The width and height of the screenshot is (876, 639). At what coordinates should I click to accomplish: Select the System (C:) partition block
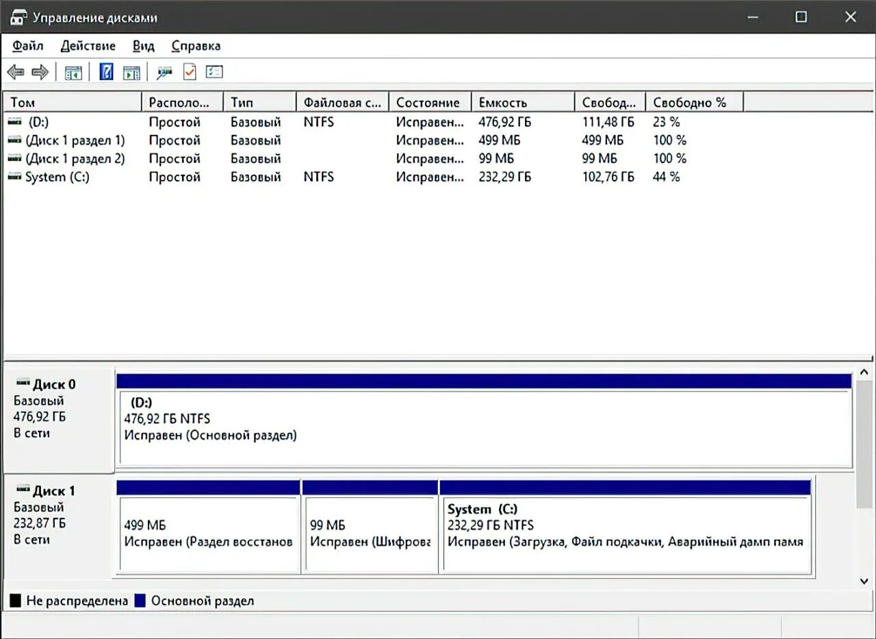626,526
